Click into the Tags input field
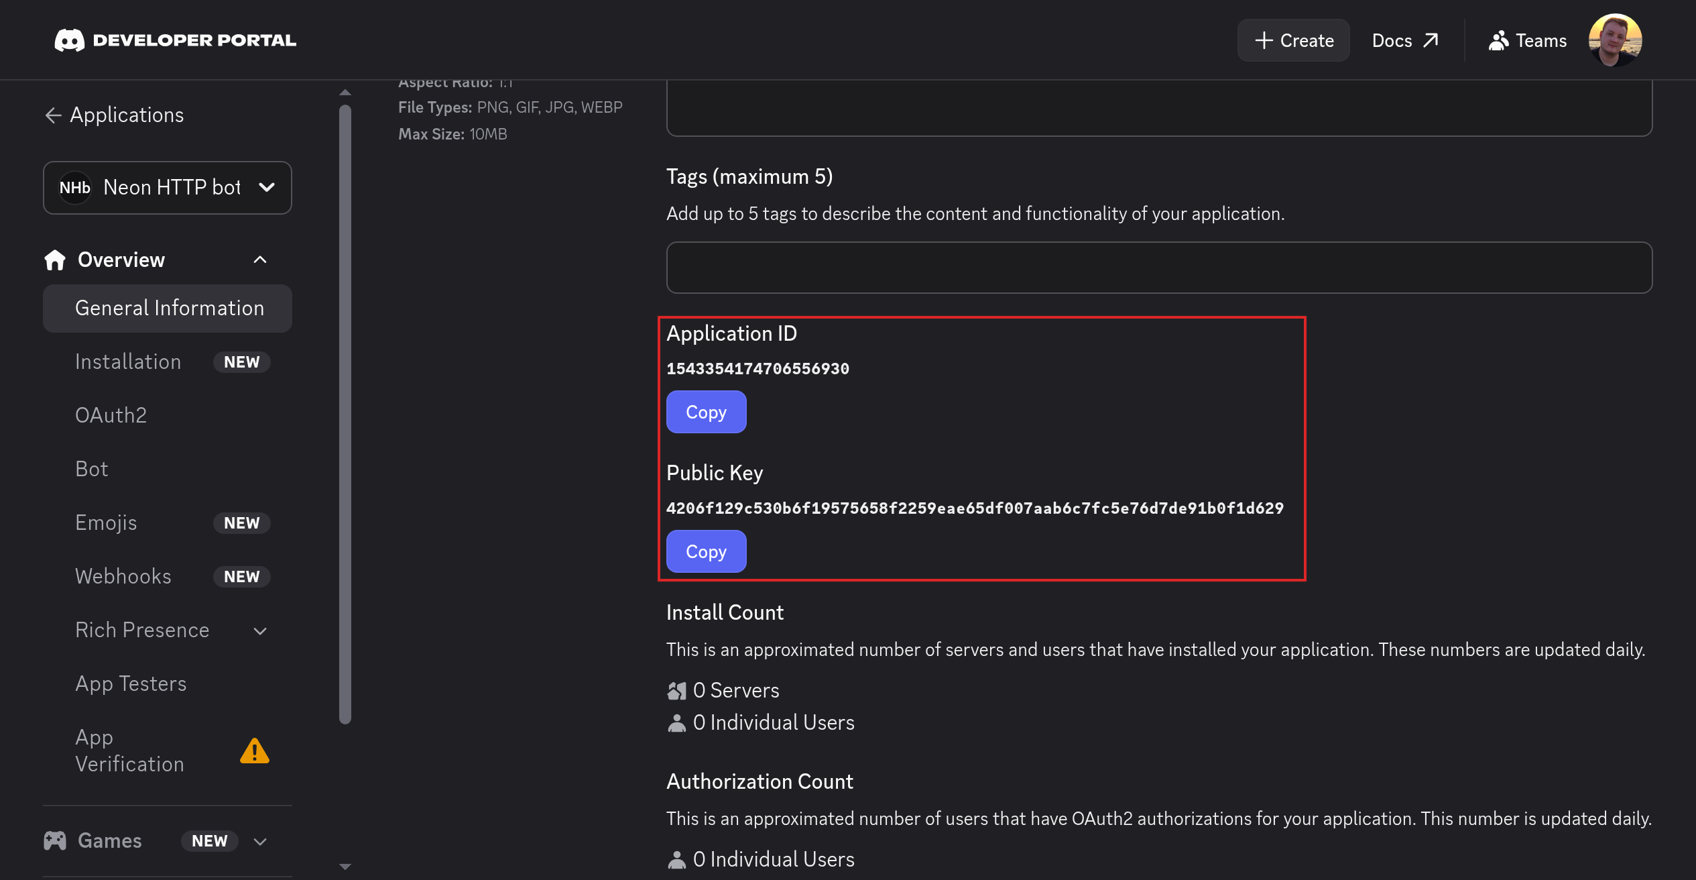The width and height of the screenshot is (1696, 880). (x=1159, y=268)
